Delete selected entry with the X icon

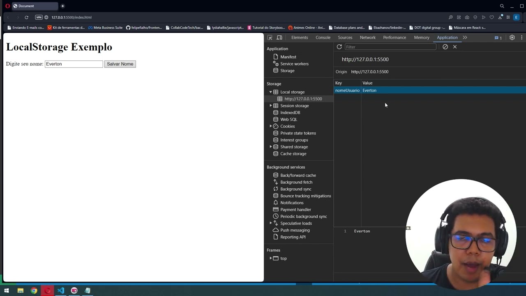(455, 47)
